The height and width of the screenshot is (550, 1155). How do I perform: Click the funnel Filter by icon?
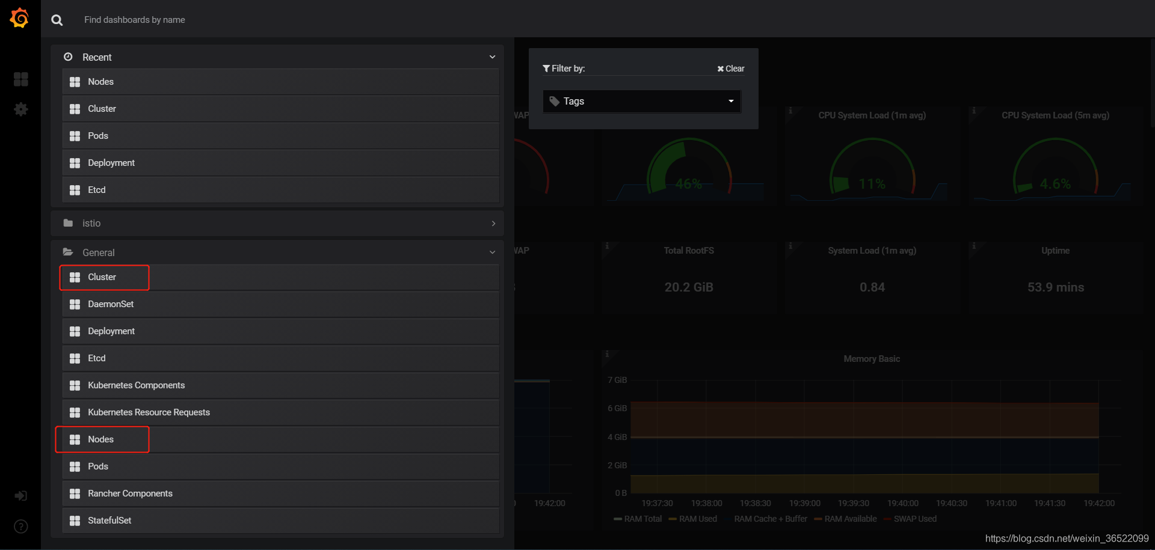(546, 69)
